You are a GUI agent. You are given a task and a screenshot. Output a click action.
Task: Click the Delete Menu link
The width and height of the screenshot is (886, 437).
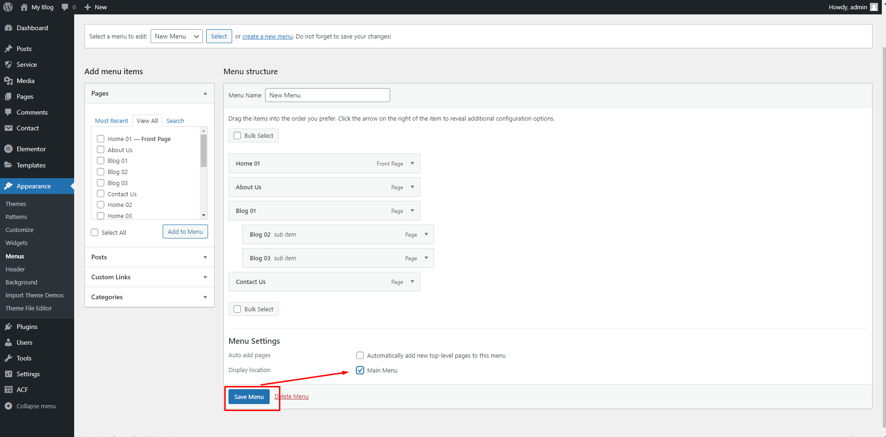tap(291, 396)
